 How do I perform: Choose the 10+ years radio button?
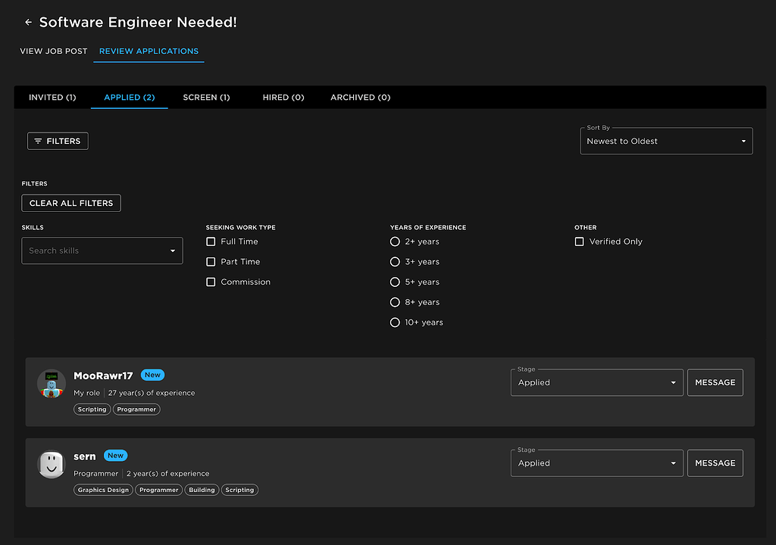pos(395,322)
